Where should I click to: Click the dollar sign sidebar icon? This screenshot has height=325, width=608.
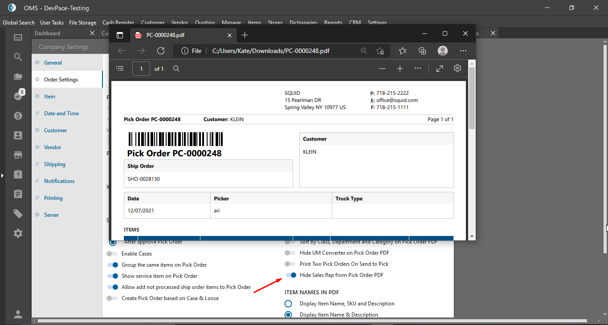tap(18, 116)
